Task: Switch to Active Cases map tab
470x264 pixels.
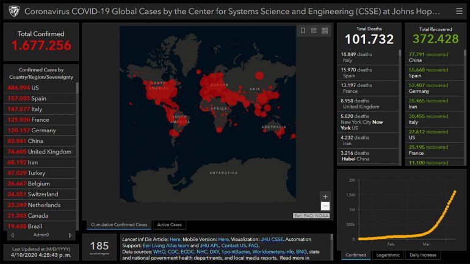Action: [x=170, y=225]
